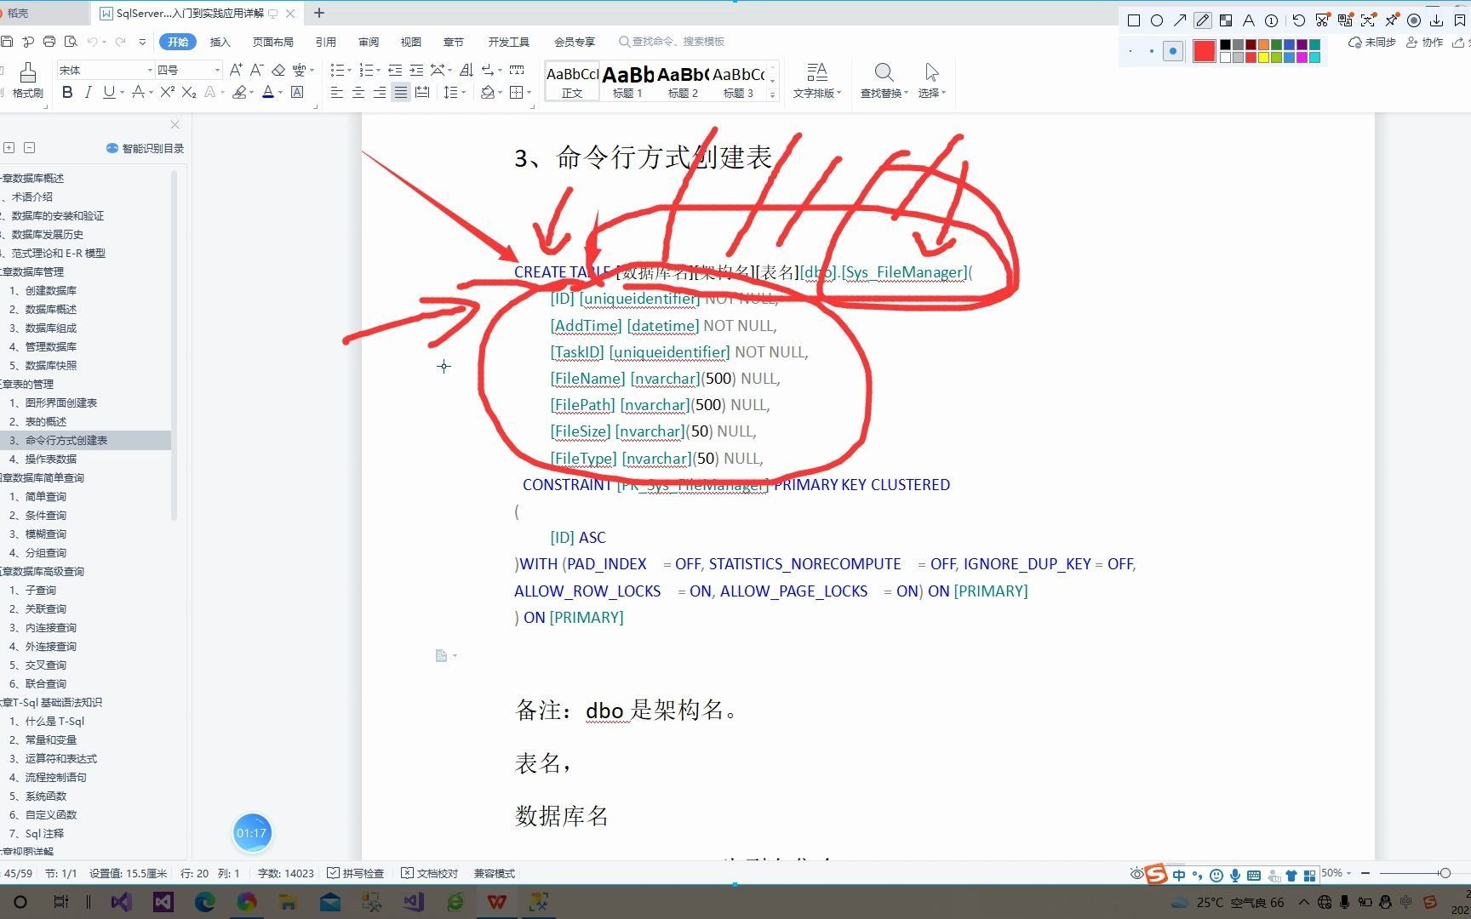Select the text annotation tool

[x=1248, y=20]
